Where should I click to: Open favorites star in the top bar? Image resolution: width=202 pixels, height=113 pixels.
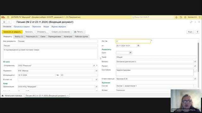tap(185, 17)
